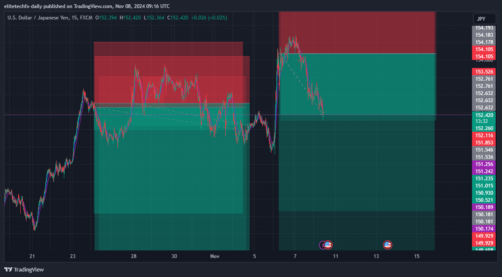Click the Nov label on the time axis

pos(215,256)
